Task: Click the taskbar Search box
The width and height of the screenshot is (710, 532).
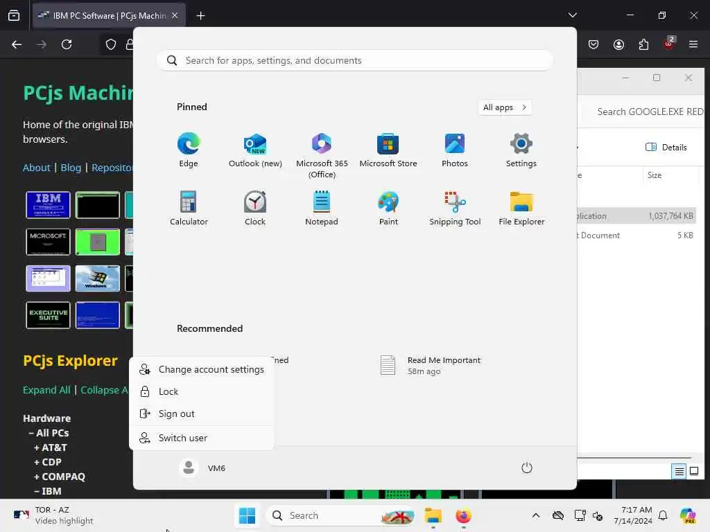Action: pos(342,515)
